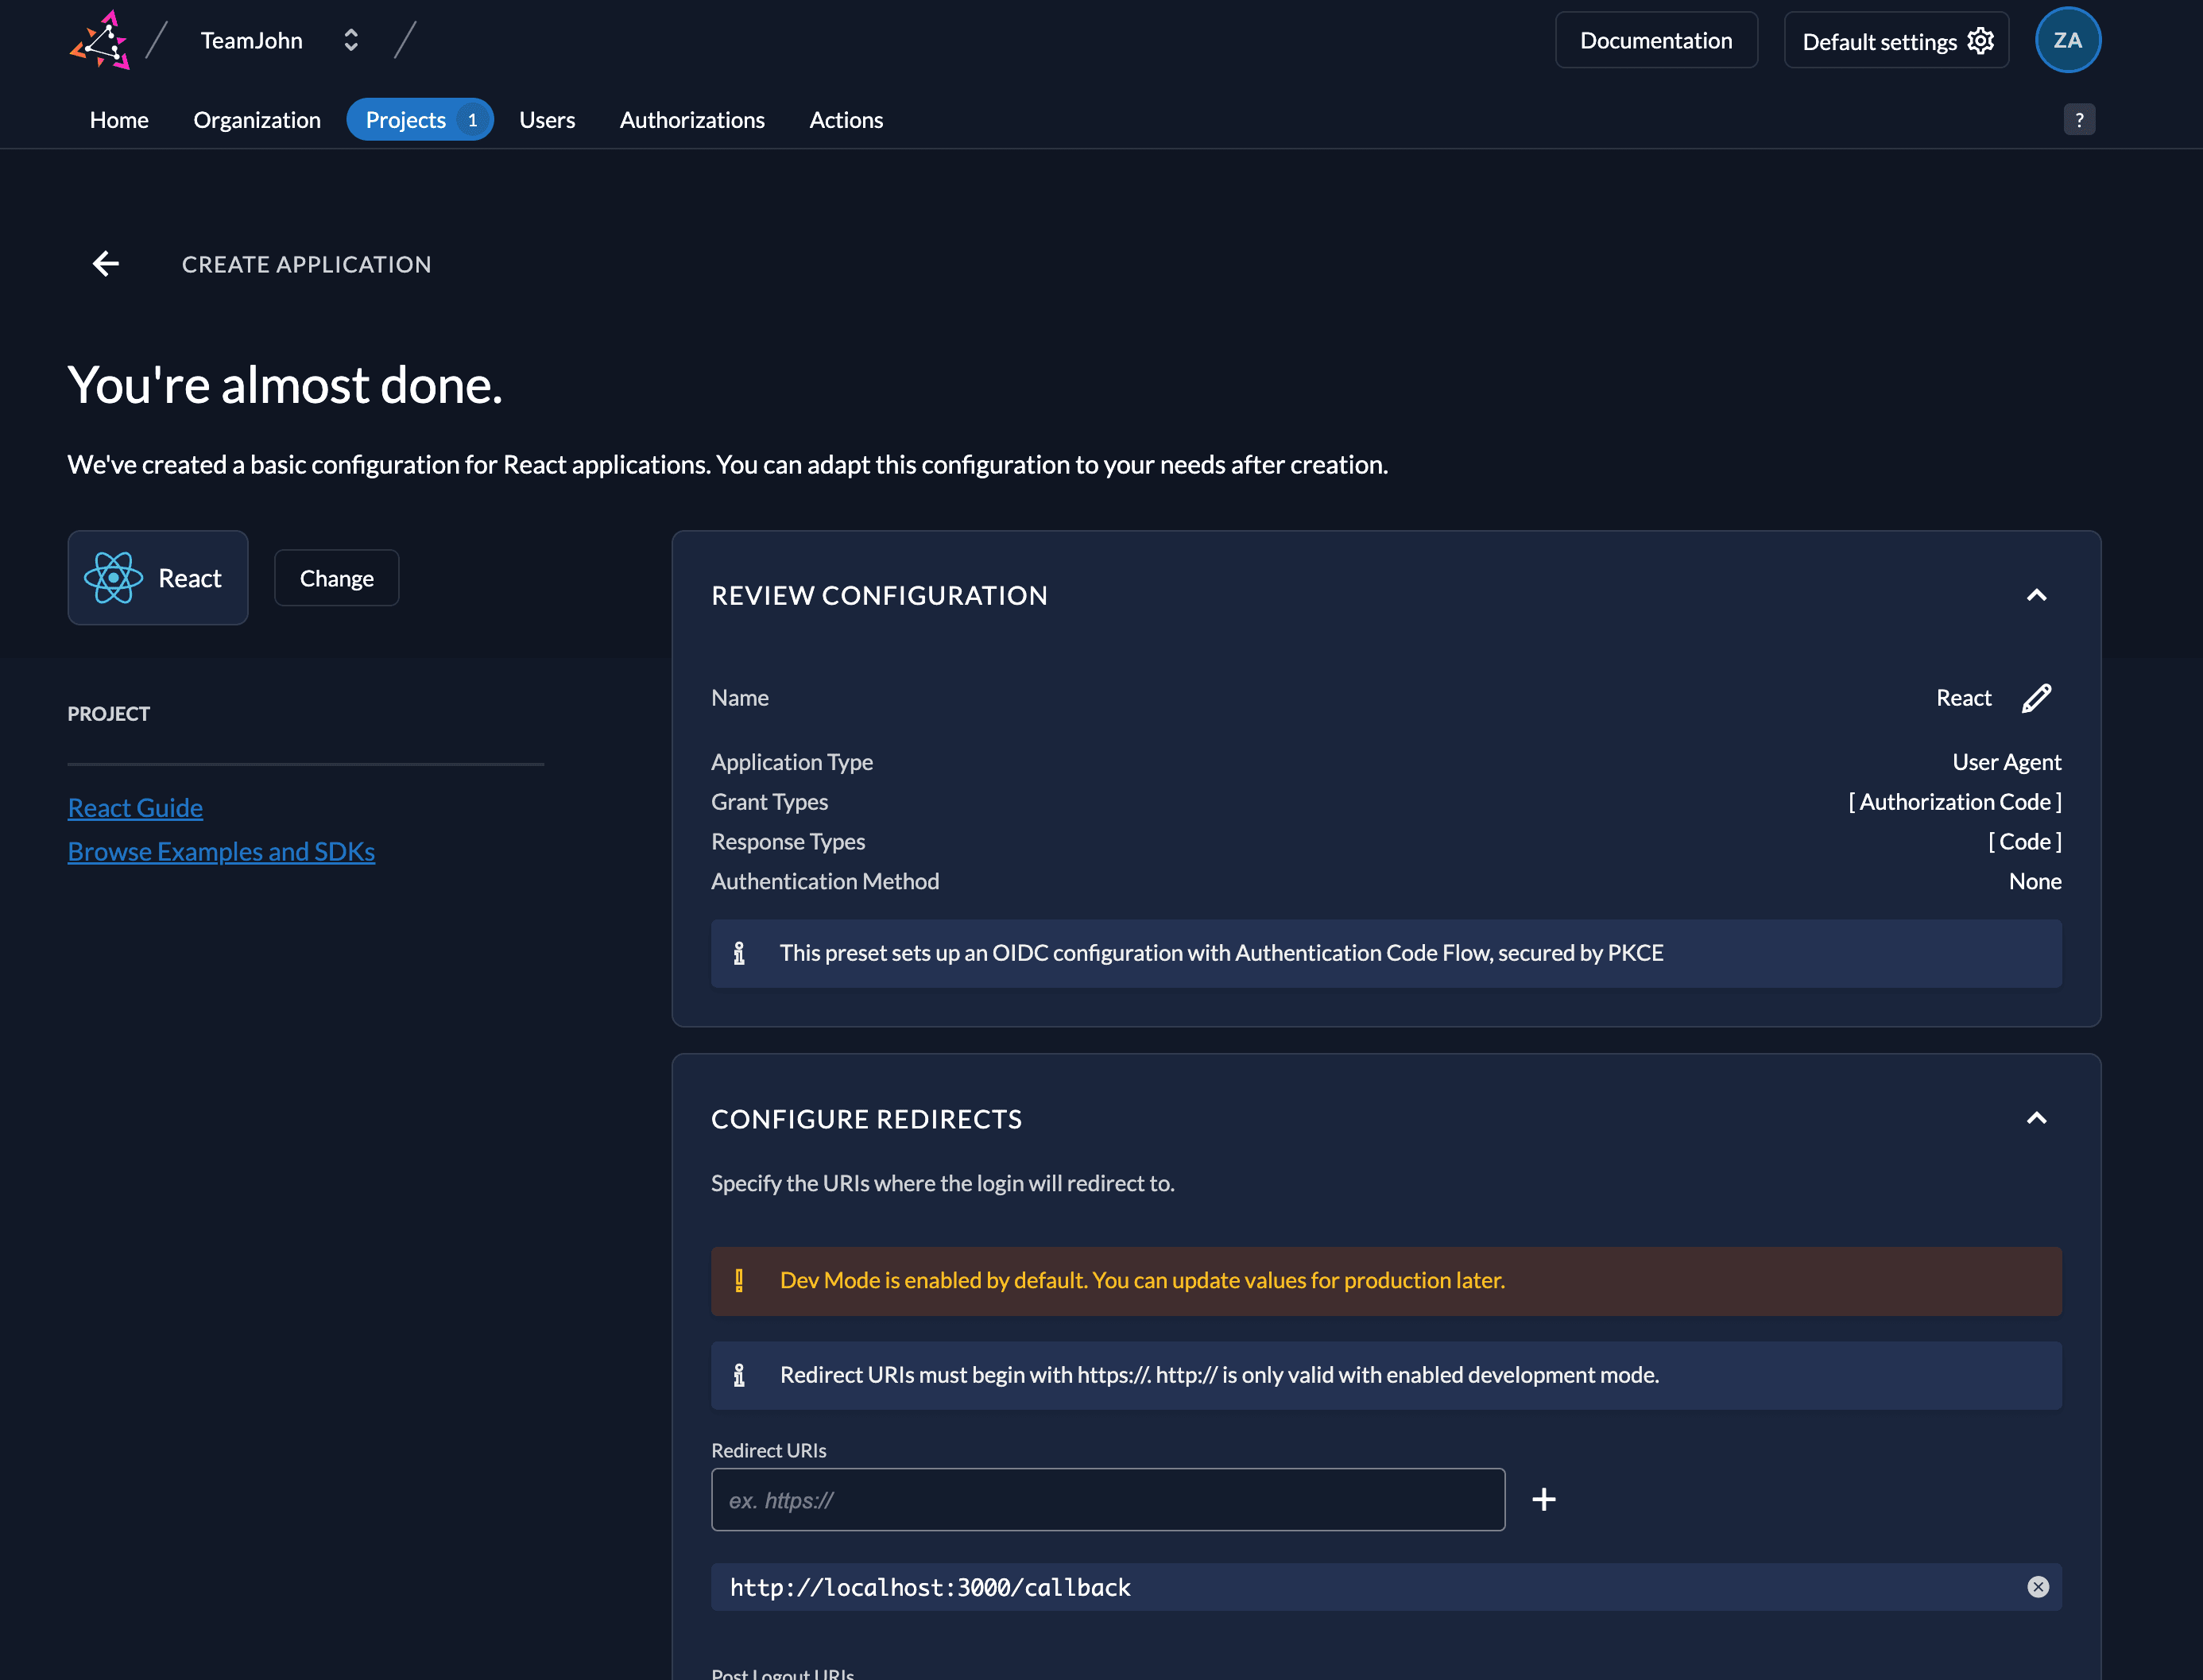Open the help panel with the question mark icon
2203x1680 pixels.
(2079, 119)
